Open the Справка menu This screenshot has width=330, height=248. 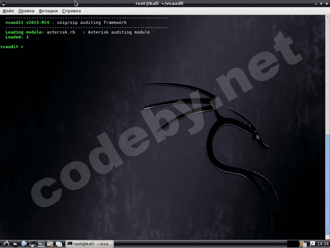pyautogui.click(x=71, y=11)
